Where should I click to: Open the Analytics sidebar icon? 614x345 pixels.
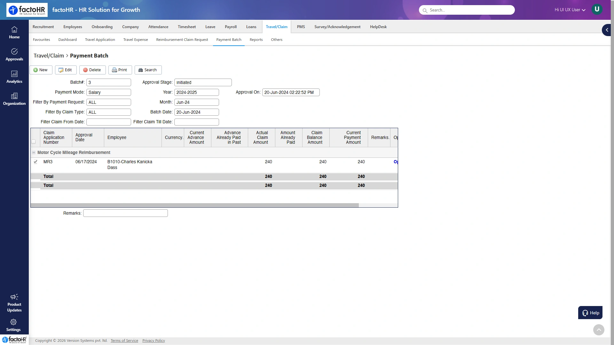(14, 77)
